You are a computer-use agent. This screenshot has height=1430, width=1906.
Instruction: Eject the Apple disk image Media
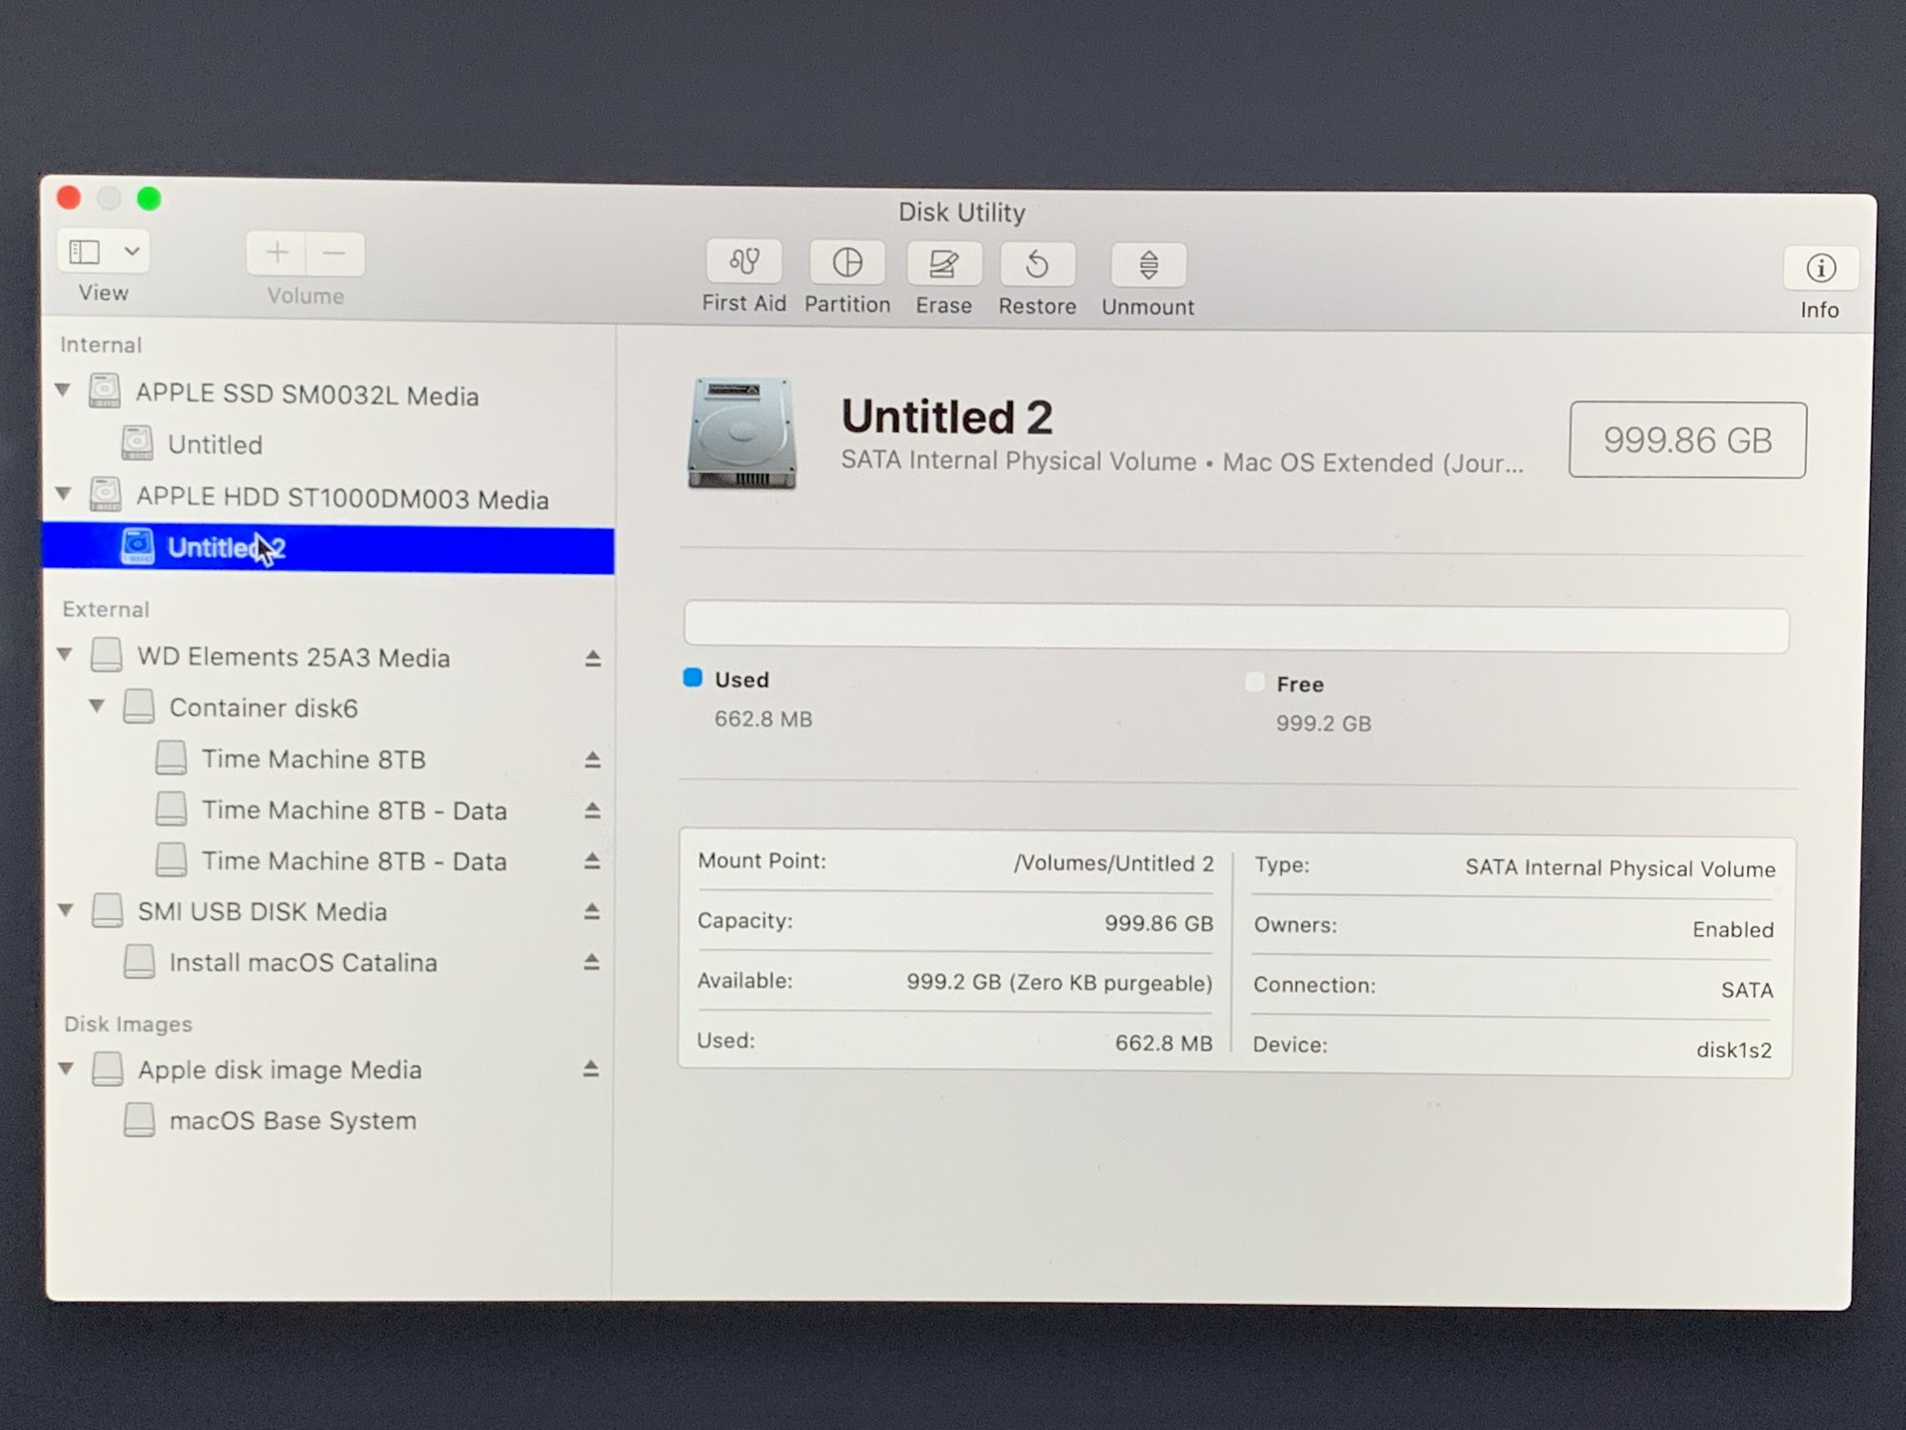(591, 1069)
